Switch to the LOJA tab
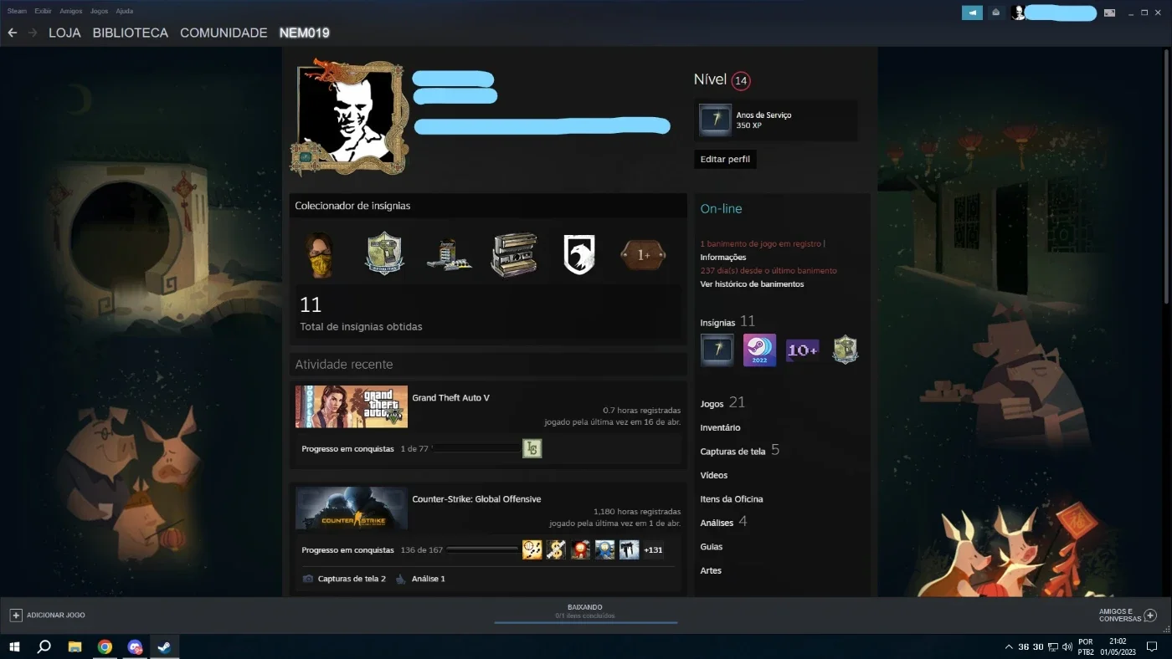This screenshot has width=1172, height=659. coord(65,33)
